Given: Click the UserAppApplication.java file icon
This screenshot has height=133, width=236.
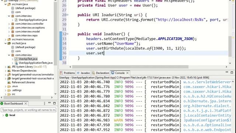Looking at the screenshot, I should 16,20.
